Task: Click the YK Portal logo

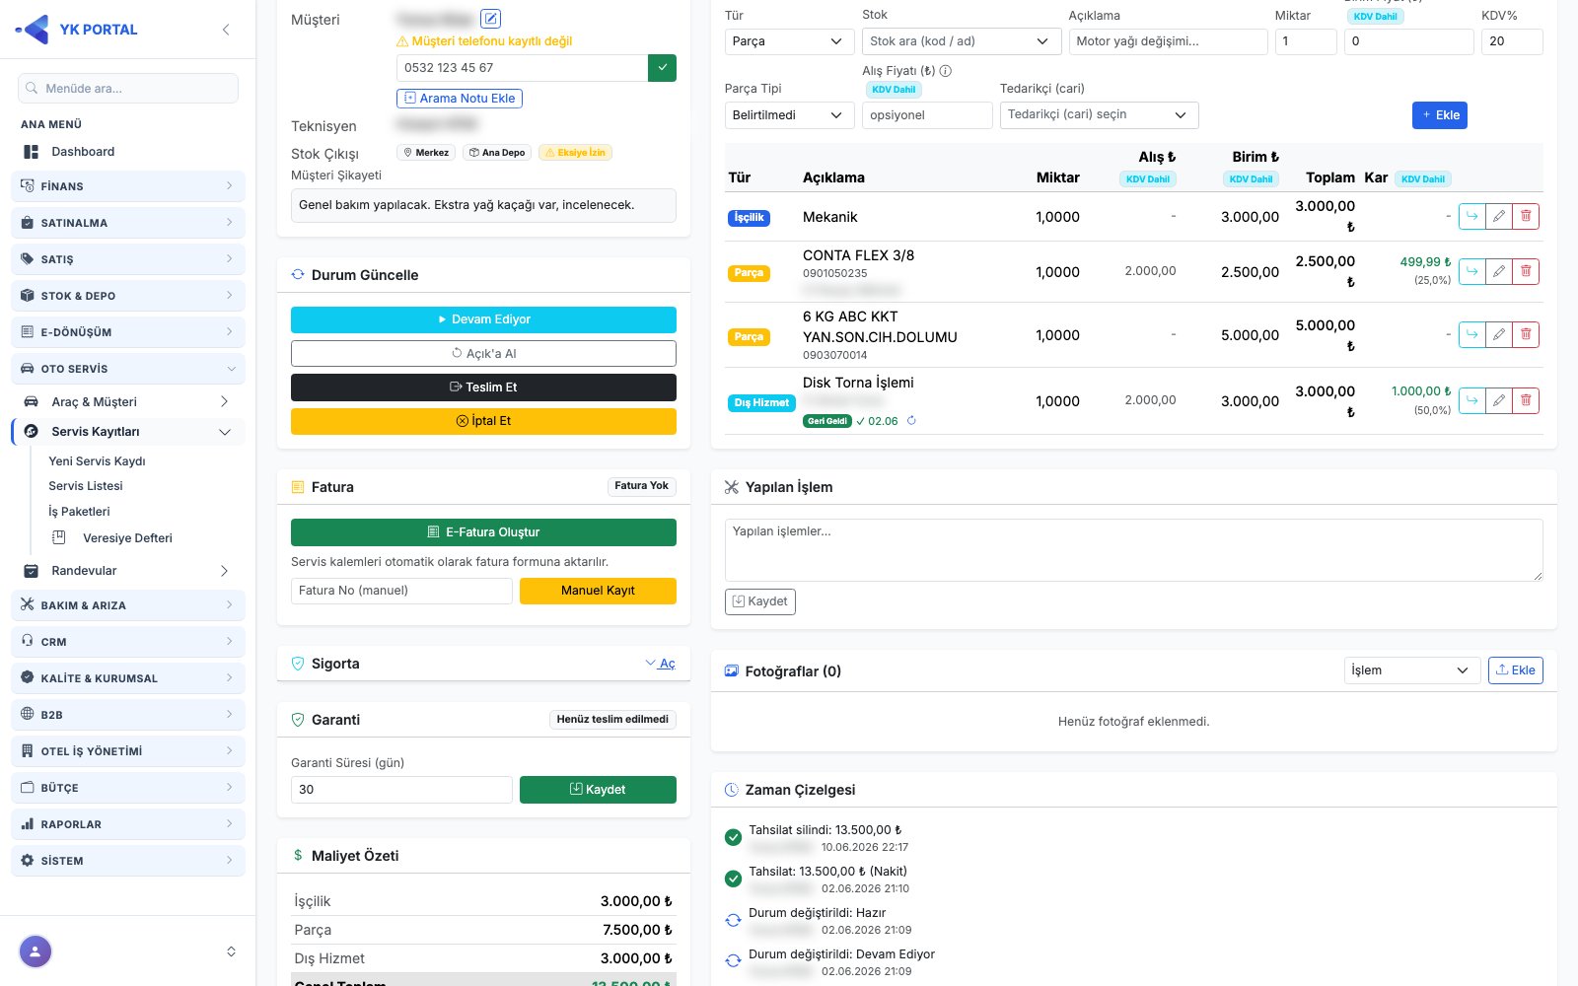Action: (x=77, y=30)
